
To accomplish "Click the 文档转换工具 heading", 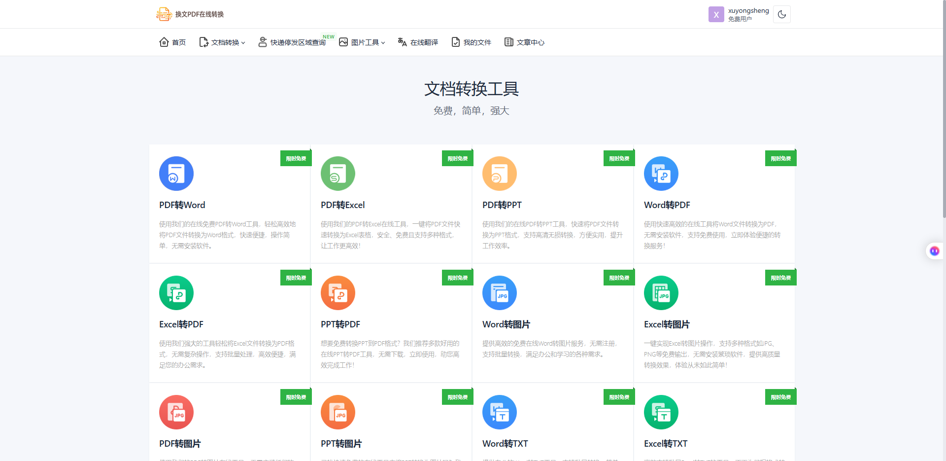I will click(472, 89).
